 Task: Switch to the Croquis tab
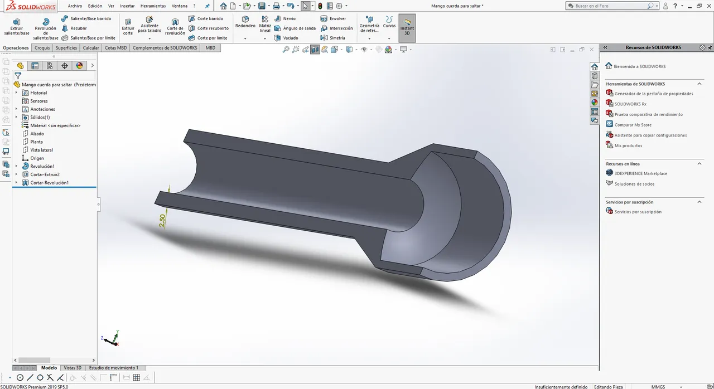(42, 48)
